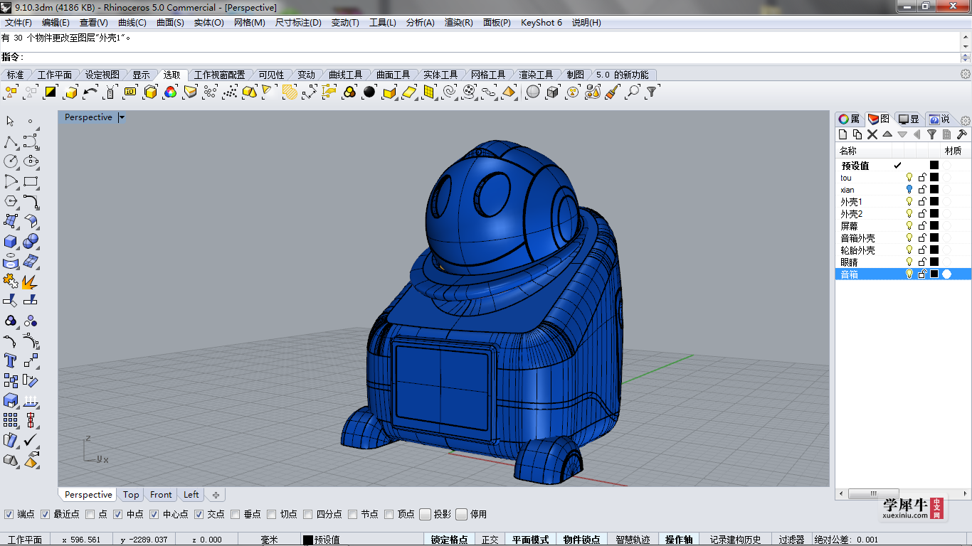Switch to the 渲染工具 toolbar tab

[536, 75]
